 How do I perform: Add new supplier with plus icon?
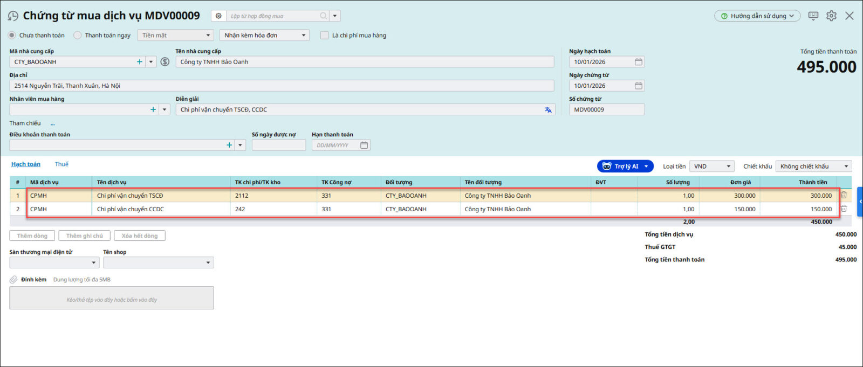coord(140,62)
